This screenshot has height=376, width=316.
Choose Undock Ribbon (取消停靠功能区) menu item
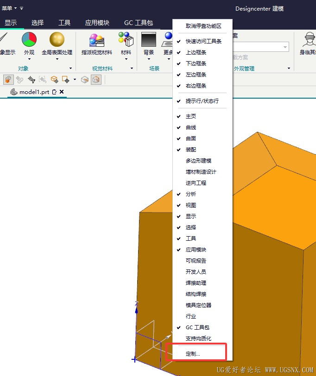[x=202, y=26]
